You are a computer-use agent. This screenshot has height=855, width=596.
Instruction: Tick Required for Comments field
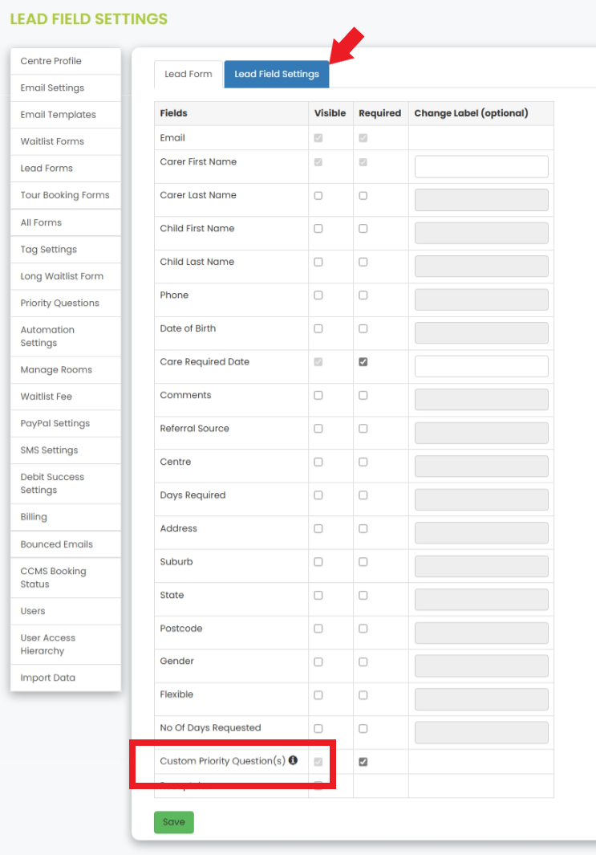pyautogui.click(x=363, y=395)
